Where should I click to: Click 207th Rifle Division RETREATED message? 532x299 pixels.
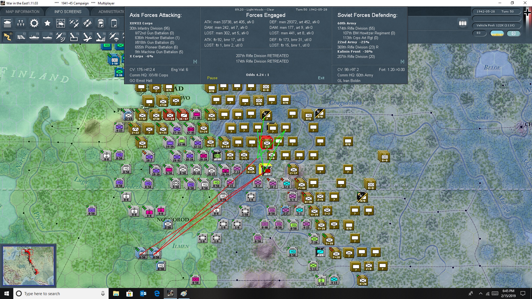click(x=262, y=56)
